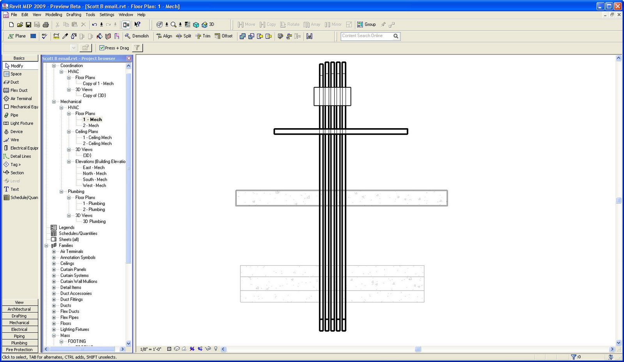Select the zoom magnifier tool

tap(174, 25)
